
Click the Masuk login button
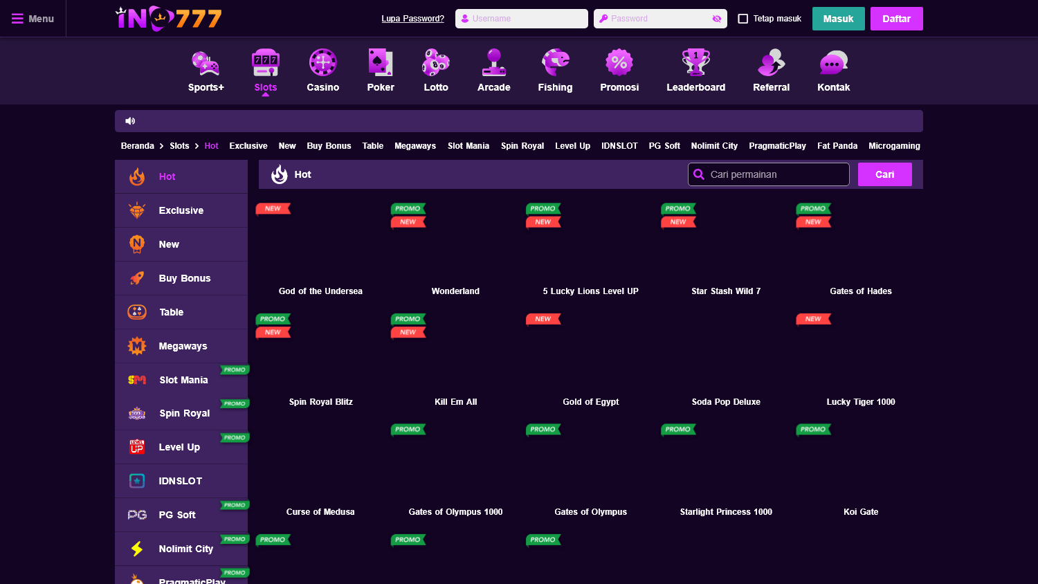[839, 19]
